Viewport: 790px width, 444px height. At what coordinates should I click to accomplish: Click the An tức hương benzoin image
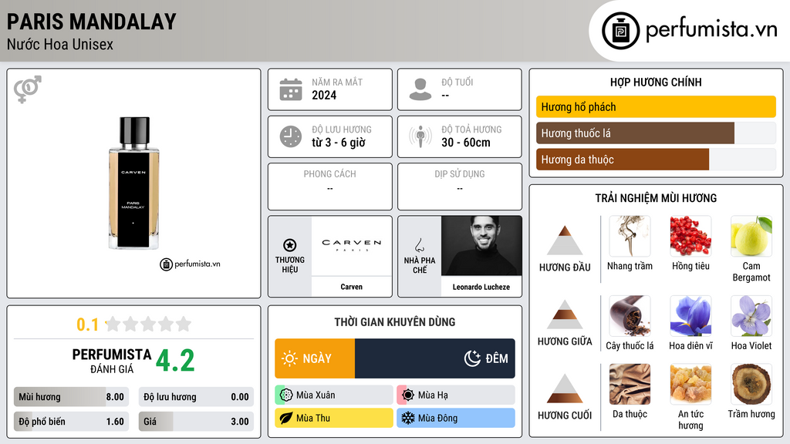click(x=690, y=384)
